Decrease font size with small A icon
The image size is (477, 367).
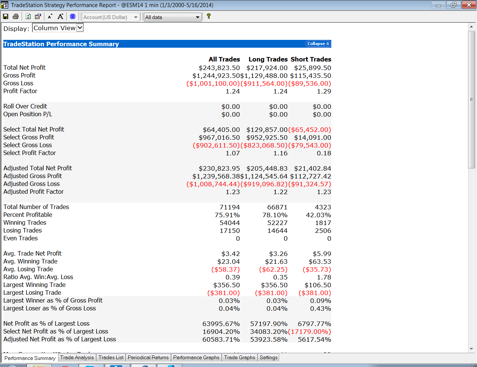pyautogui.click(x=50, y=16)
